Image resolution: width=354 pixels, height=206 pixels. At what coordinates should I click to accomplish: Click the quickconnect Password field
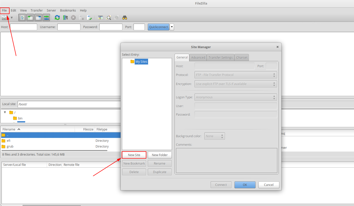(x=111, y=27)
